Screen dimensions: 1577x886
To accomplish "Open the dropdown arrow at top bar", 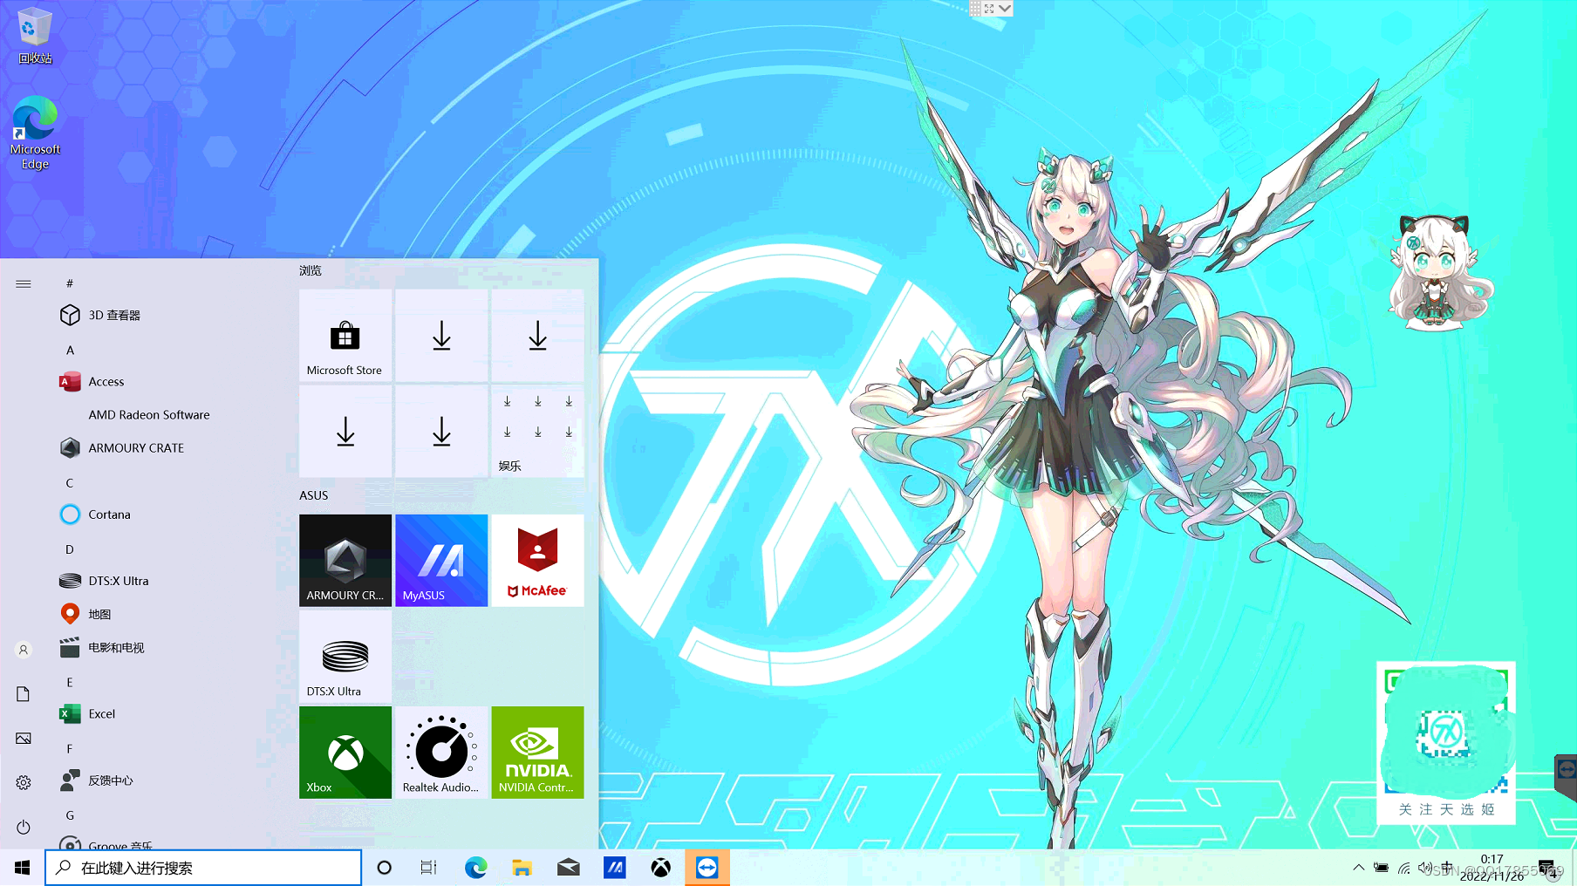I will point(1005,9).
